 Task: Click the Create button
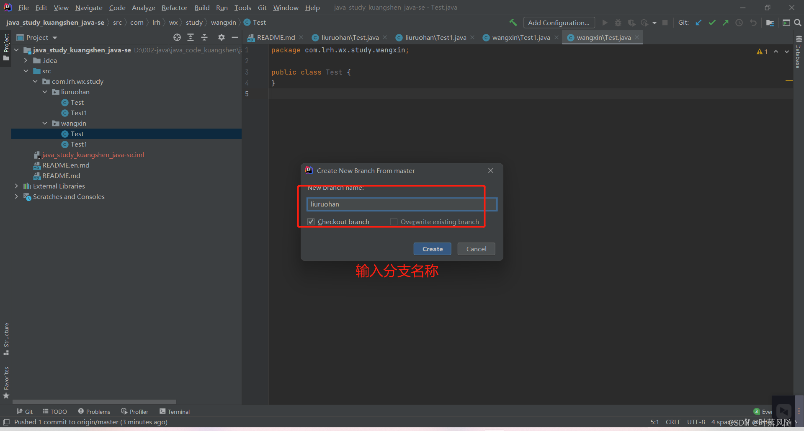tap(433, 249)
